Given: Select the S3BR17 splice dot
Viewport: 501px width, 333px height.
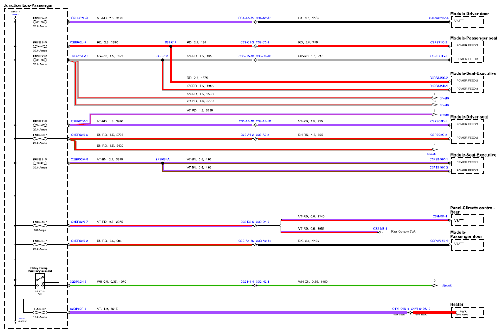Looking at the screenshot, I should [x=171, y=46].
